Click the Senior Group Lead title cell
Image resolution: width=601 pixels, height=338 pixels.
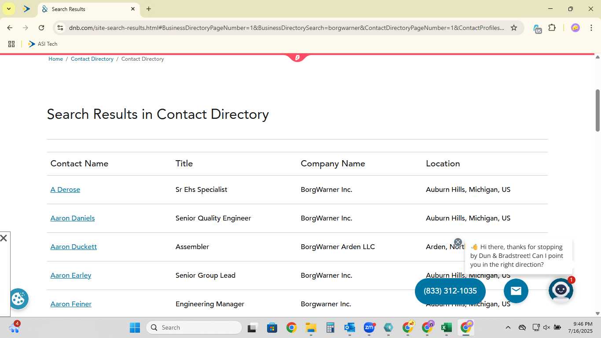tap(205, 276)
